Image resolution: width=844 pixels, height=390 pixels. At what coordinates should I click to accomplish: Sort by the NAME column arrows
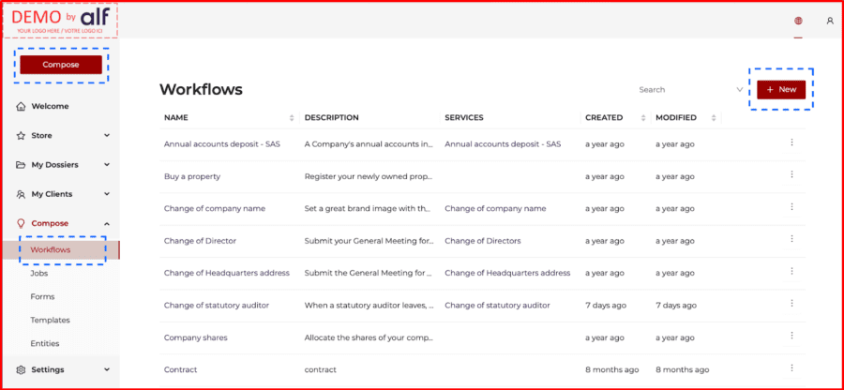tap(292, 118)
